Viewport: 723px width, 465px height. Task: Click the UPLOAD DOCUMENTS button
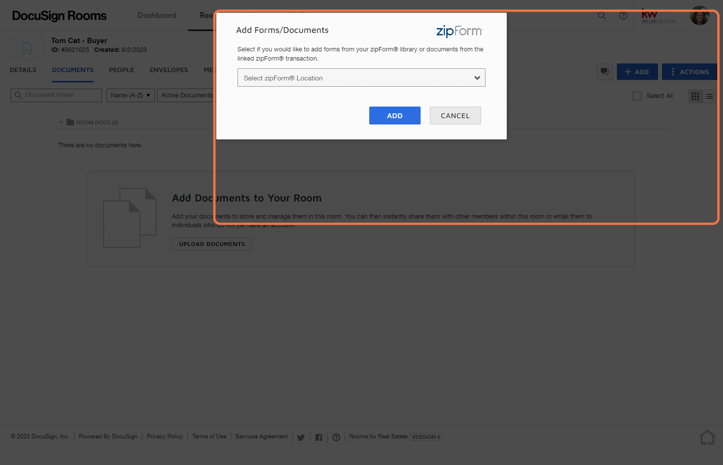[x=212, y=244]
